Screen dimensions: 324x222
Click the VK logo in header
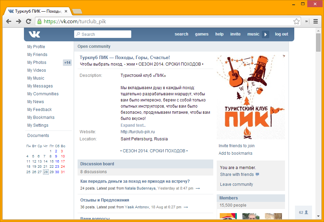[x=34, y=34]
